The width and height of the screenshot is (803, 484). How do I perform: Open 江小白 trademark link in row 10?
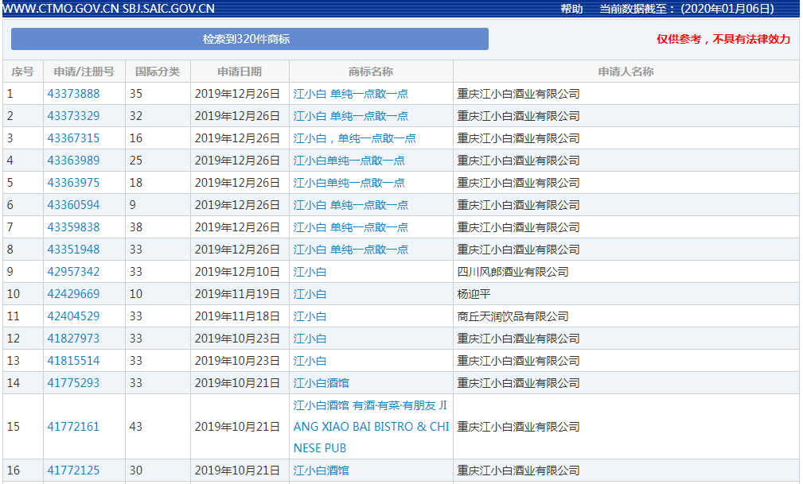coord(310,294)
